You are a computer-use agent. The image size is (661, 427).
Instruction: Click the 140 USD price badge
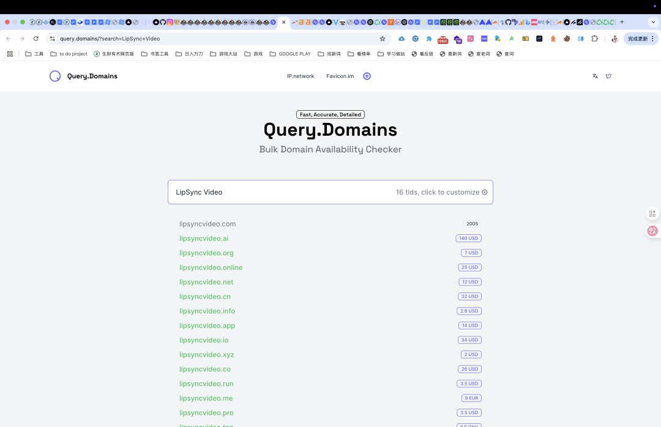click(x=468, y=239)
